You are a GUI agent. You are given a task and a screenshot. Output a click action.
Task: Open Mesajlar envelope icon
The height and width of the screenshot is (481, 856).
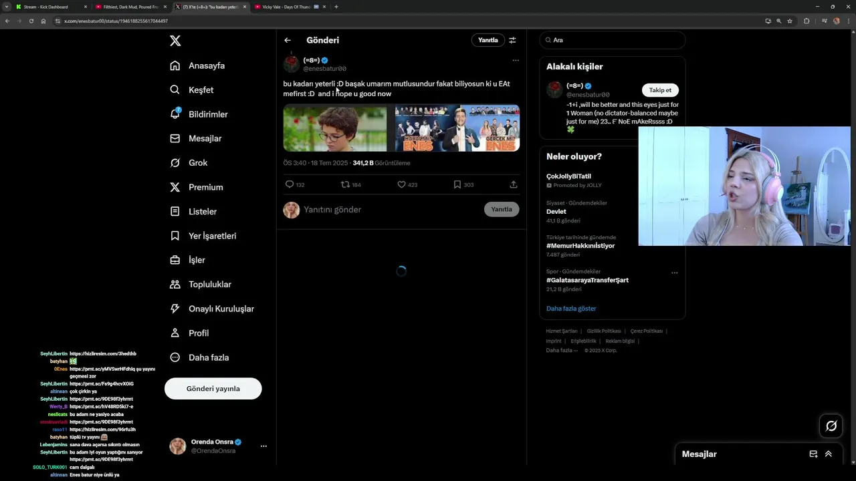[x=175, y=138]
